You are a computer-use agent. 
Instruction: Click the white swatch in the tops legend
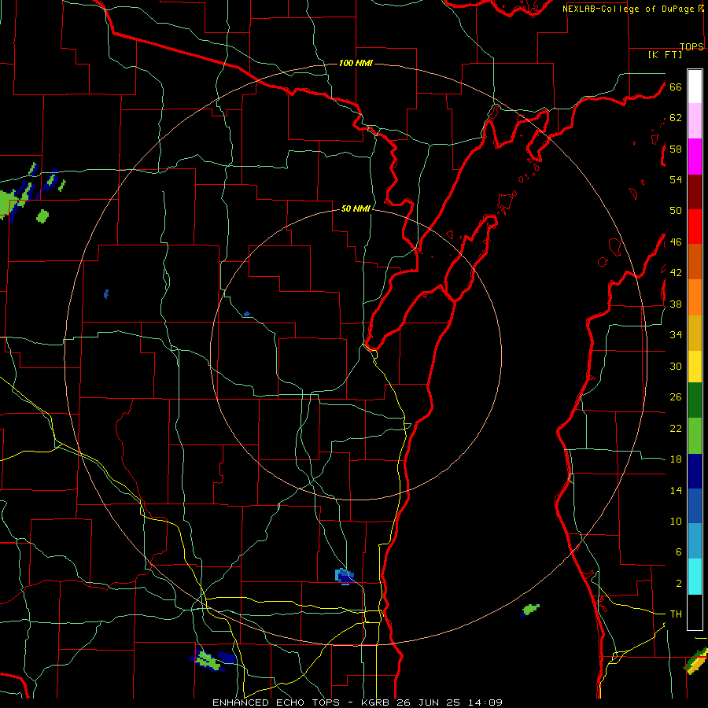pyautogui.click(x=695, y=87)
